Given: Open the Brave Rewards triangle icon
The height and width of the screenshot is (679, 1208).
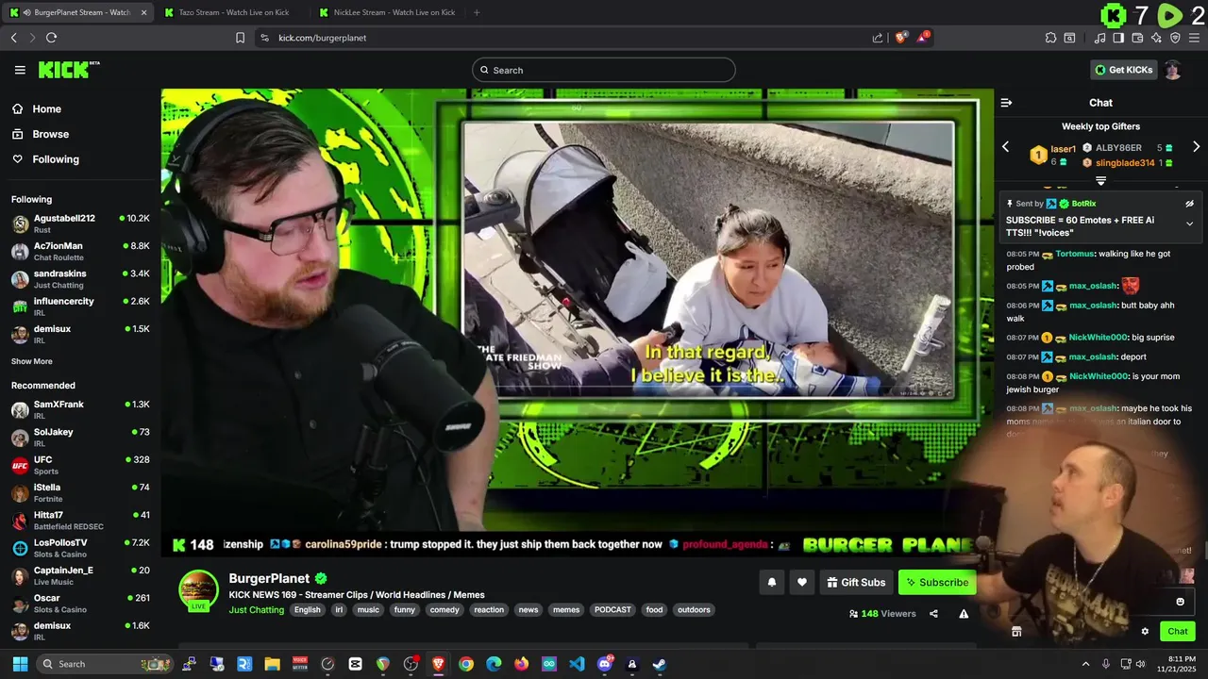Looking at the screenshot, I should tap(924, 38).
